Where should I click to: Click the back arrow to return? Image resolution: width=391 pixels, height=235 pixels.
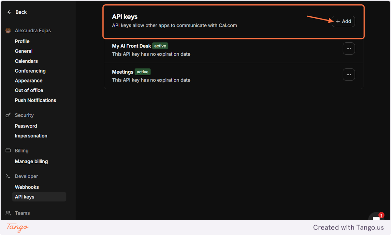(x=9, y=12)
